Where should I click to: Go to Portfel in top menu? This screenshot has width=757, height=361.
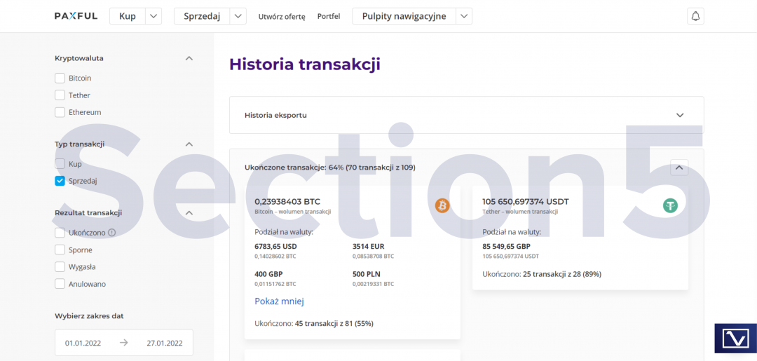328,16
